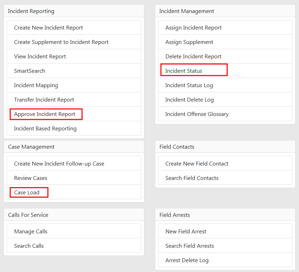Open the Case Load item
The image size is (299, 272).
27,193
